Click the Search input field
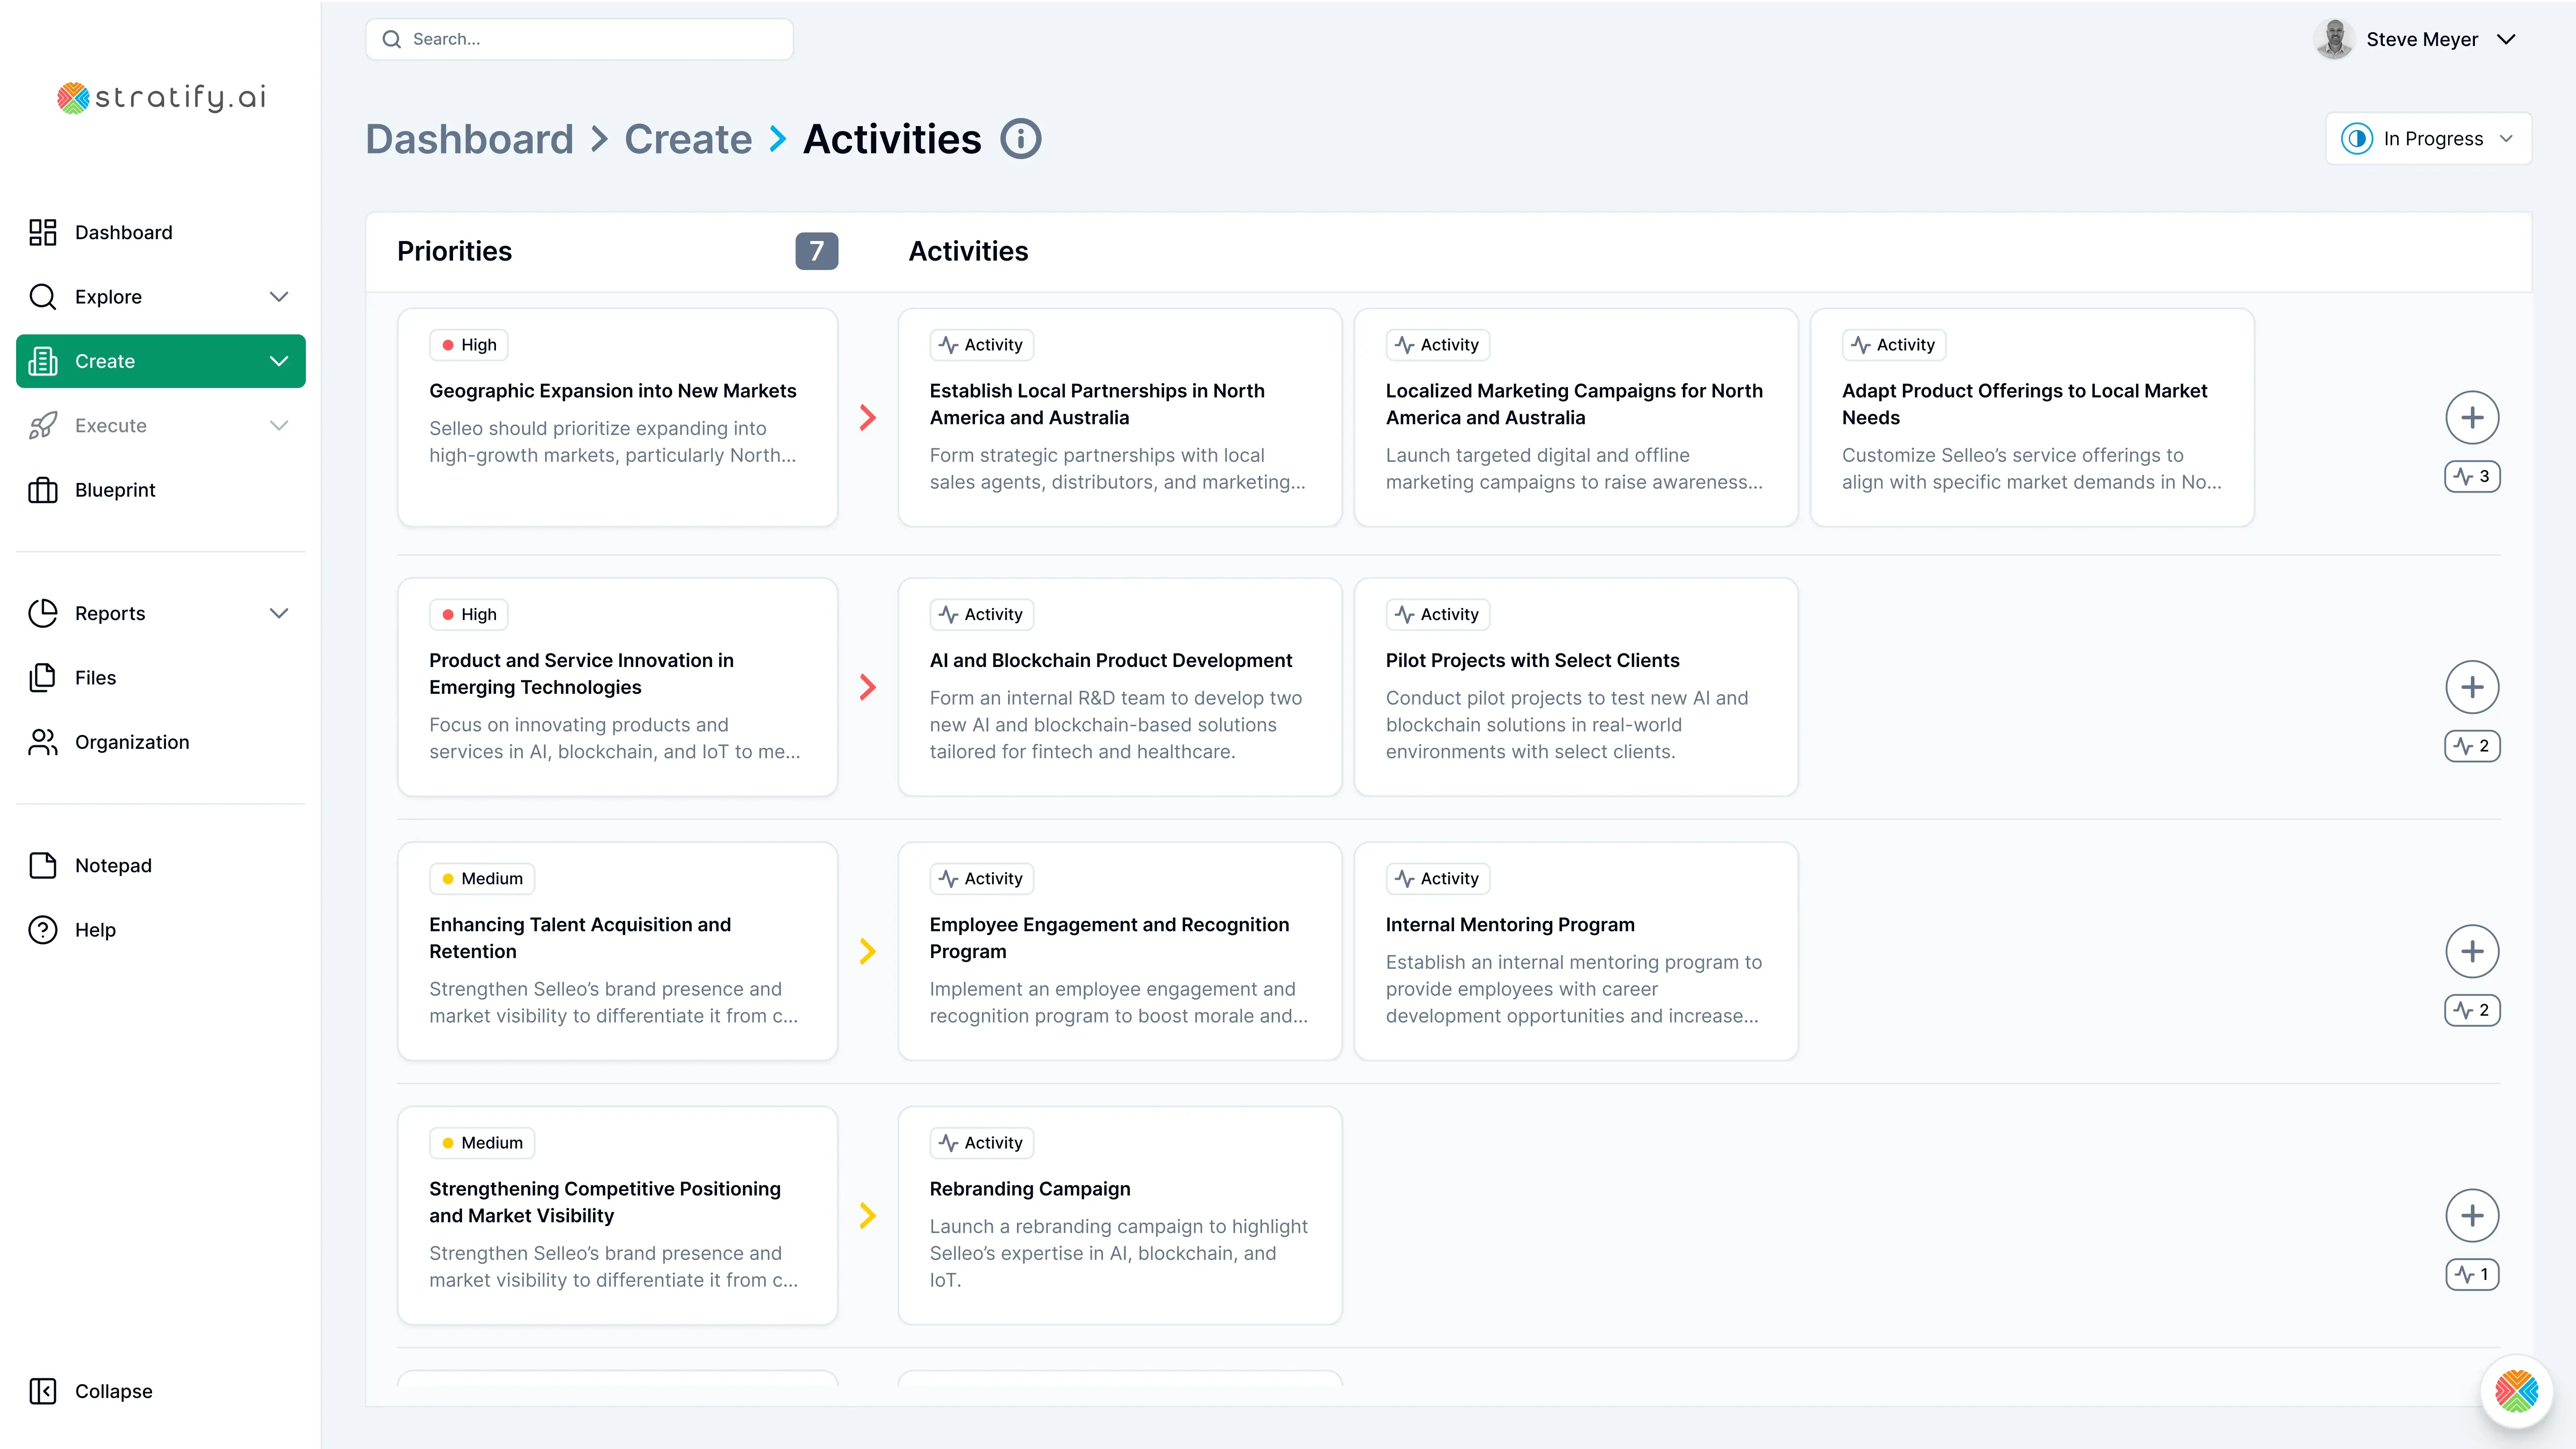 [x=580, y=40]
